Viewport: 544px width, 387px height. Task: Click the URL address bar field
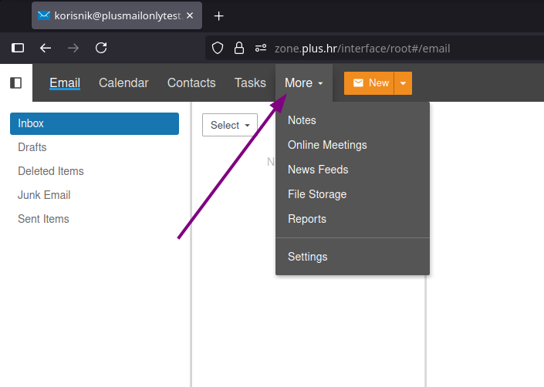coord(386,48)
